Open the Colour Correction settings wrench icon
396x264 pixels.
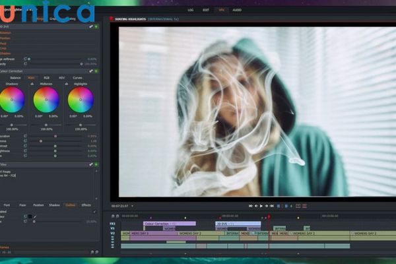pyautogui.click(x=92, y=71)
